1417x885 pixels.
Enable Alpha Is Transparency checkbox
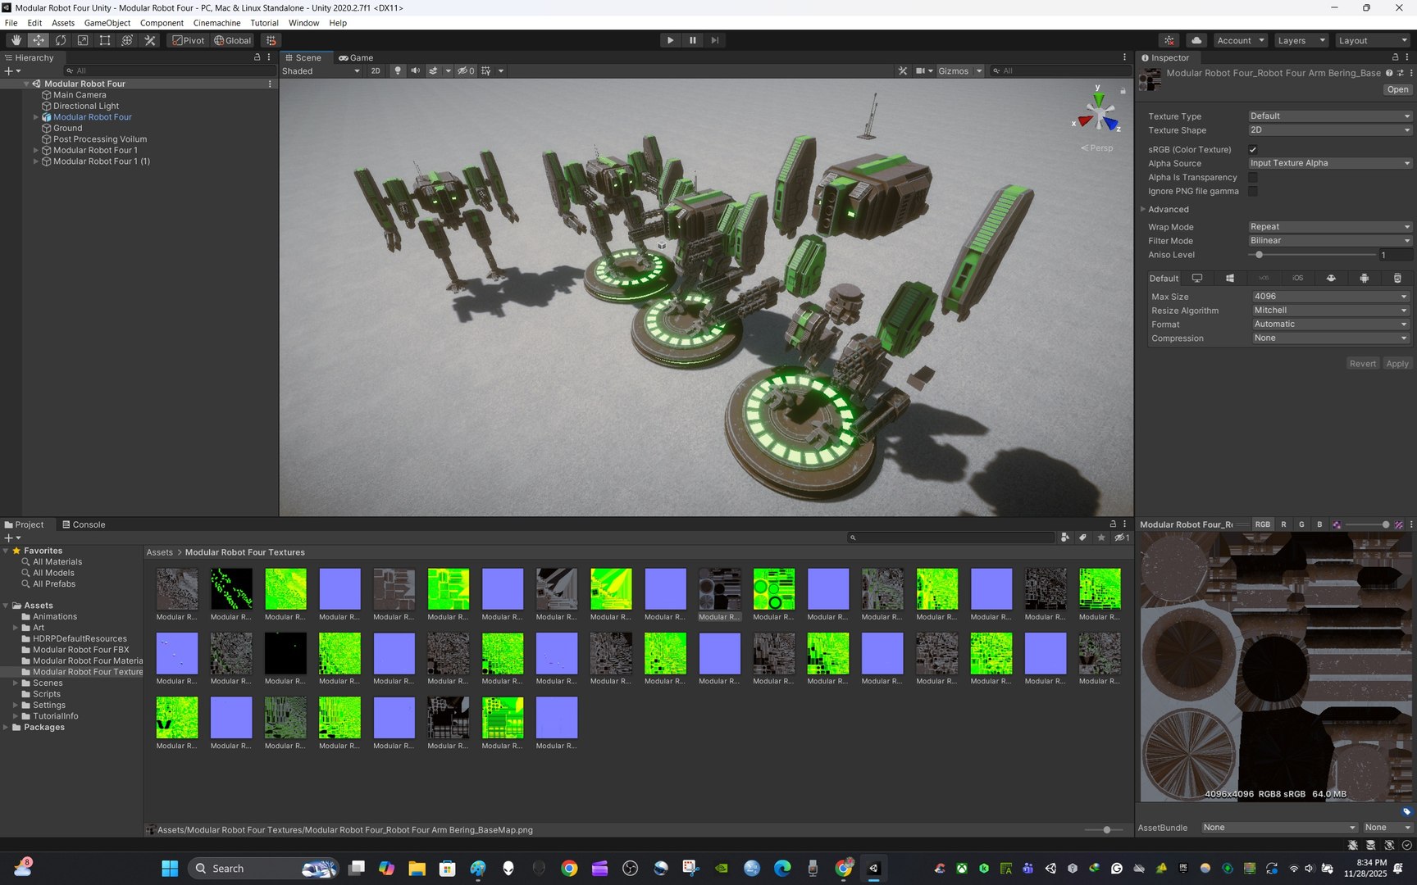[1253, 178]
